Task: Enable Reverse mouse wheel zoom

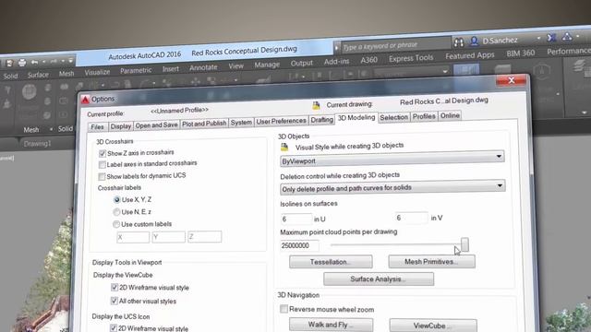Action: [283, 309]
